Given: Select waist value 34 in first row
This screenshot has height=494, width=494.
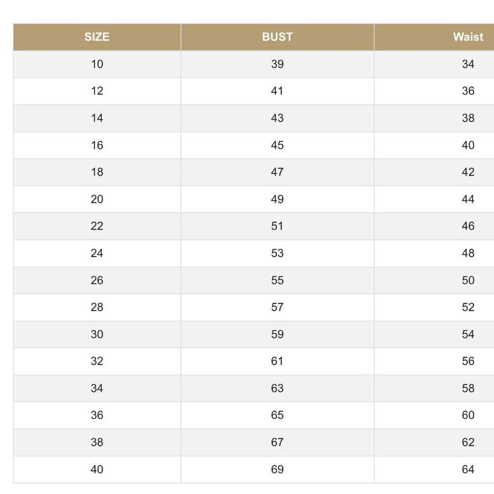Looking at the screenshot, I should [x=468, y=64].
